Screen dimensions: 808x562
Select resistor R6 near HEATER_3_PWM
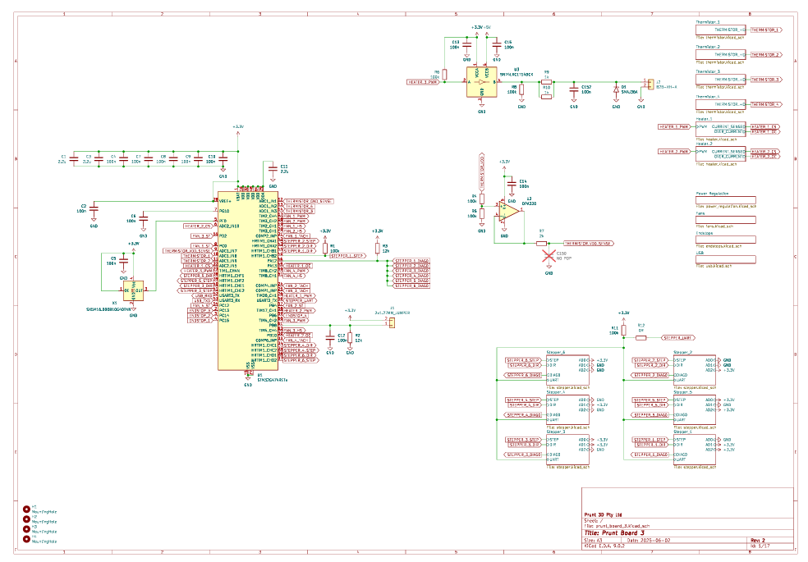[x=445, y=75]
